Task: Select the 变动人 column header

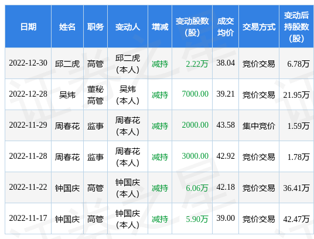Action: [128, 26]
